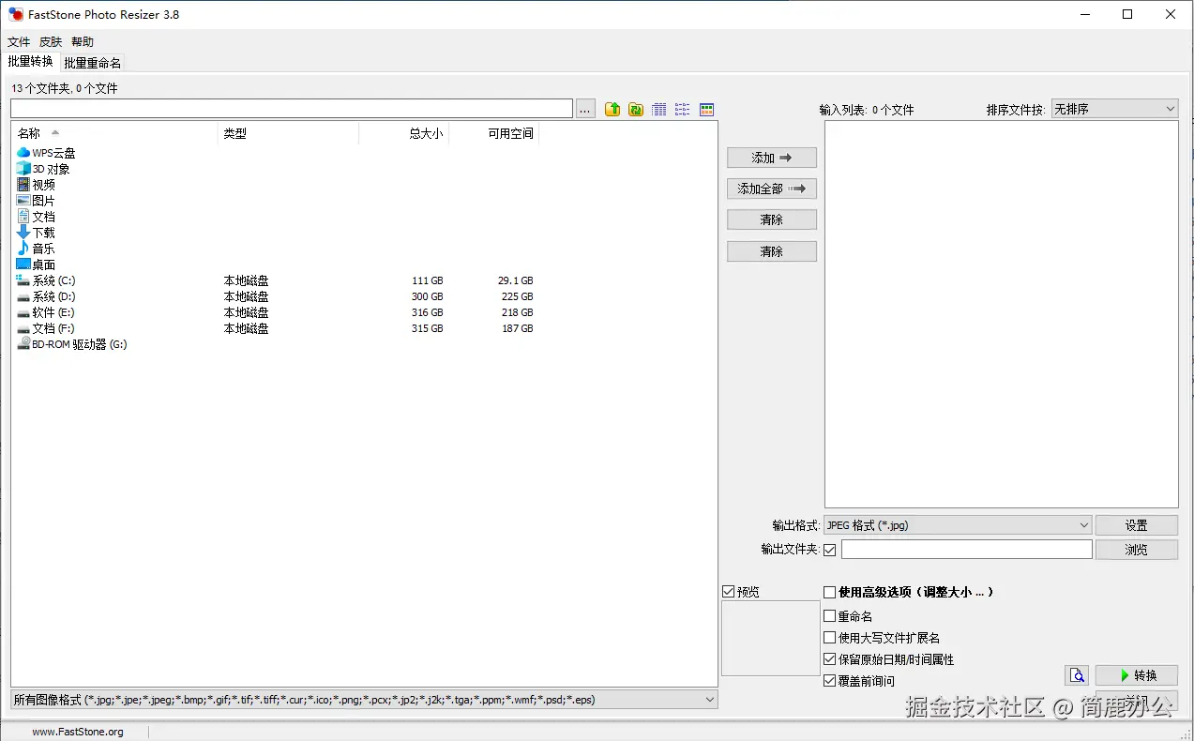The height and width of the screenshot is (741, 1194).
Task: Select the 文档 (F:) drive icon
Action: pos(23,328)
